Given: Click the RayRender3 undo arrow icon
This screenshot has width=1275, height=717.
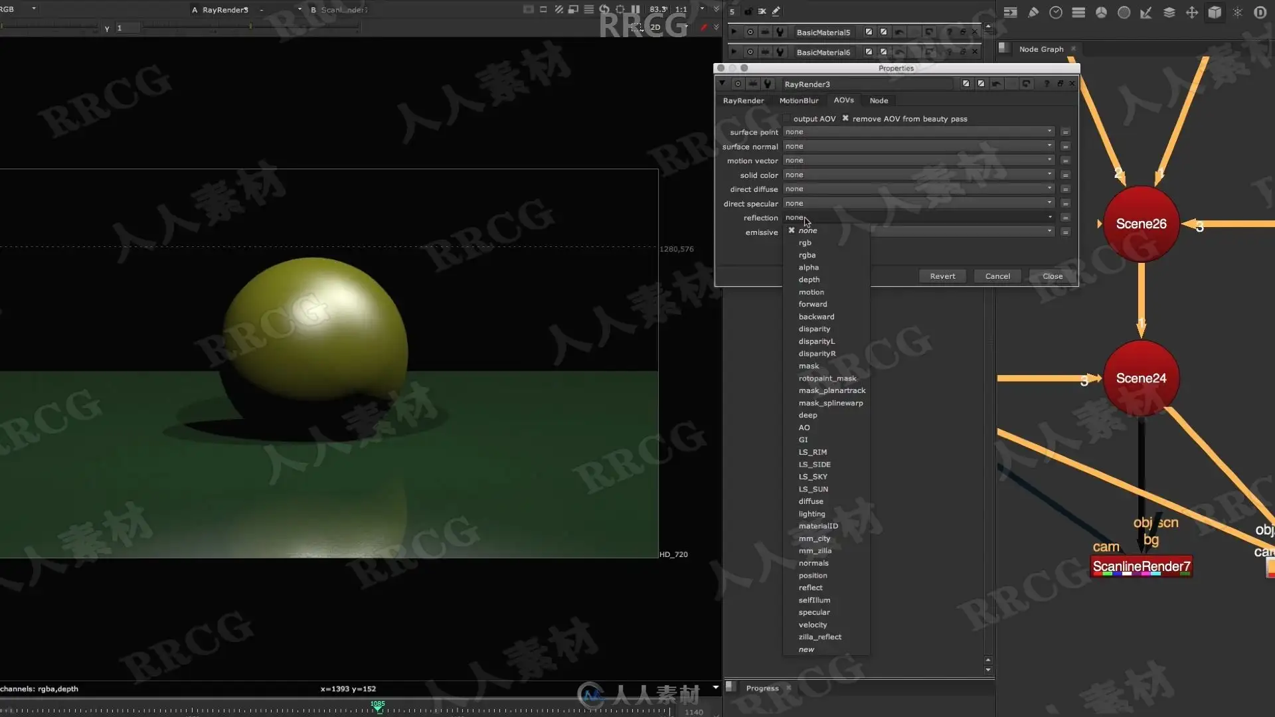Looking at the screenshot, I should [x=996, y=84].
